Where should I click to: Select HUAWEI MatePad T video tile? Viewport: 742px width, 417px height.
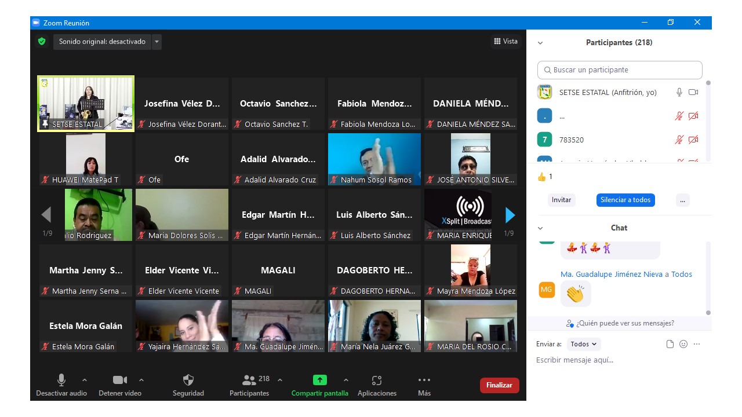pos(86,159)
